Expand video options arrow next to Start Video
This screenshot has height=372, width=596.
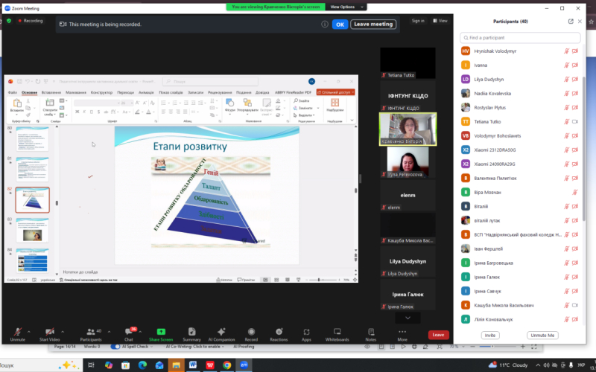click(63, 332)
